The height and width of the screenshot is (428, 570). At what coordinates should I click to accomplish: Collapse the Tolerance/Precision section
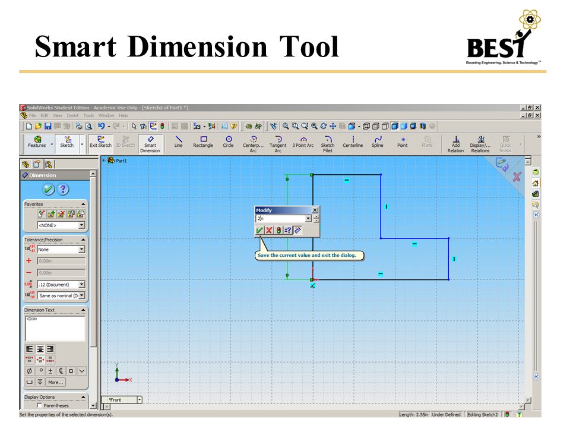(83, 240)
